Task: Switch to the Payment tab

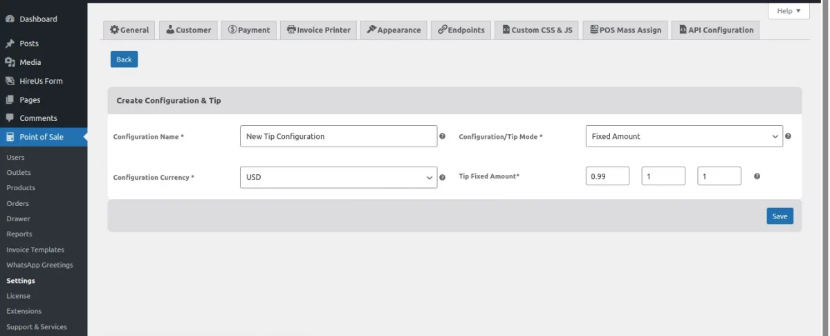Action: coord(249,30)
